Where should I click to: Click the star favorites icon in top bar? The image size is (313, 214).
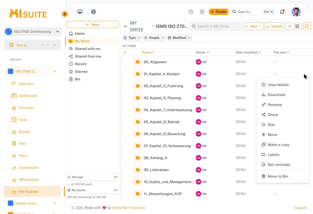(x=202, y=12)
